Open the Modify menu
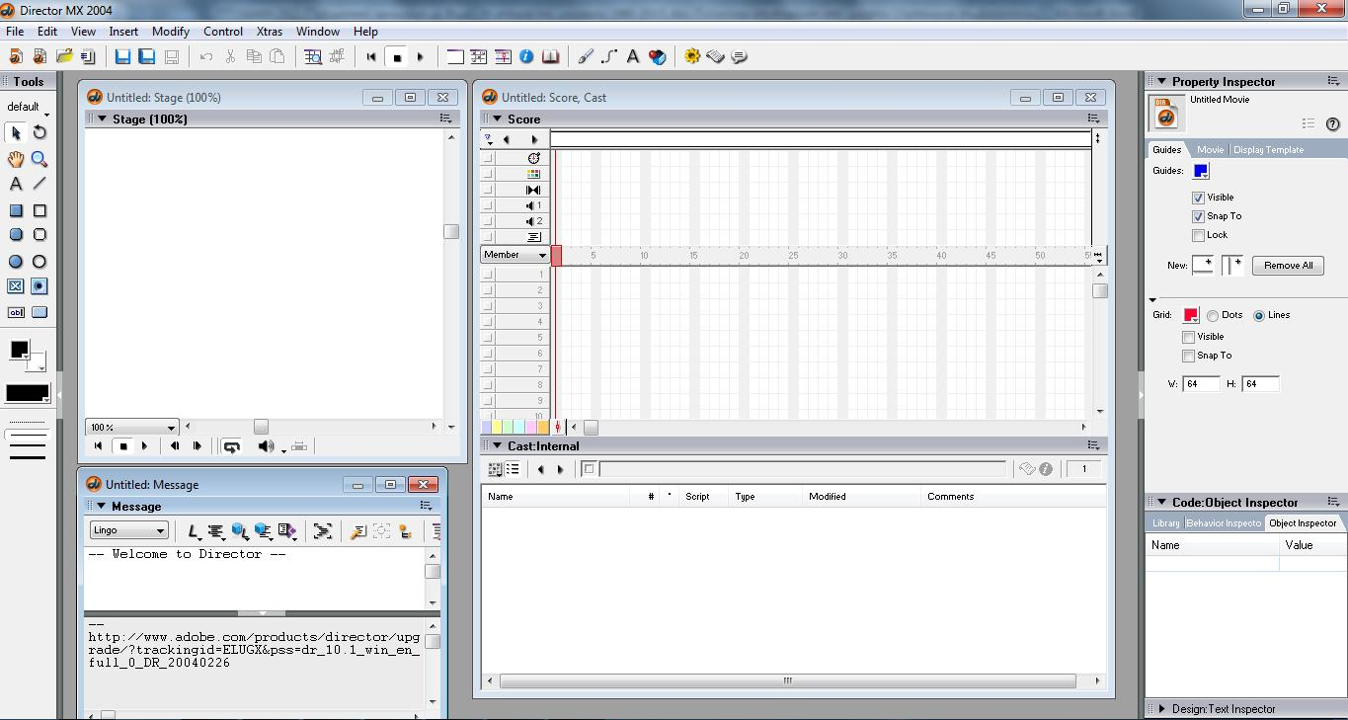Screen dimensions: 1348x720 (171, 32)
